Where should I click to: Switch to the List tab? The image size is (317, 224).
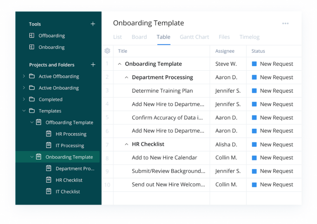(118, 37)
